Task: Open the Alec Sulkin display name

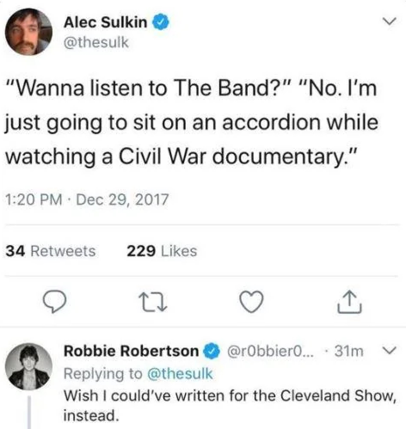Action: [105, 22]
